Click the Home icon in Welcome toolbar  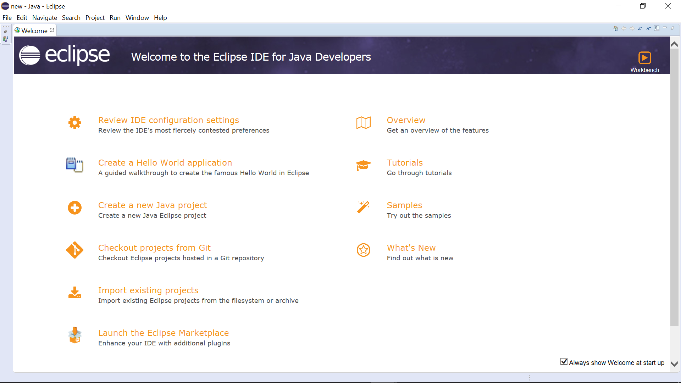(x=616, y=29)
